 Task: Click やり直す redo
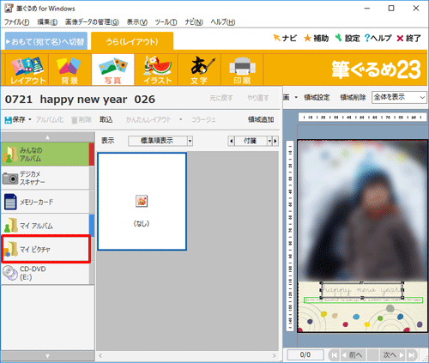(258, 98)
